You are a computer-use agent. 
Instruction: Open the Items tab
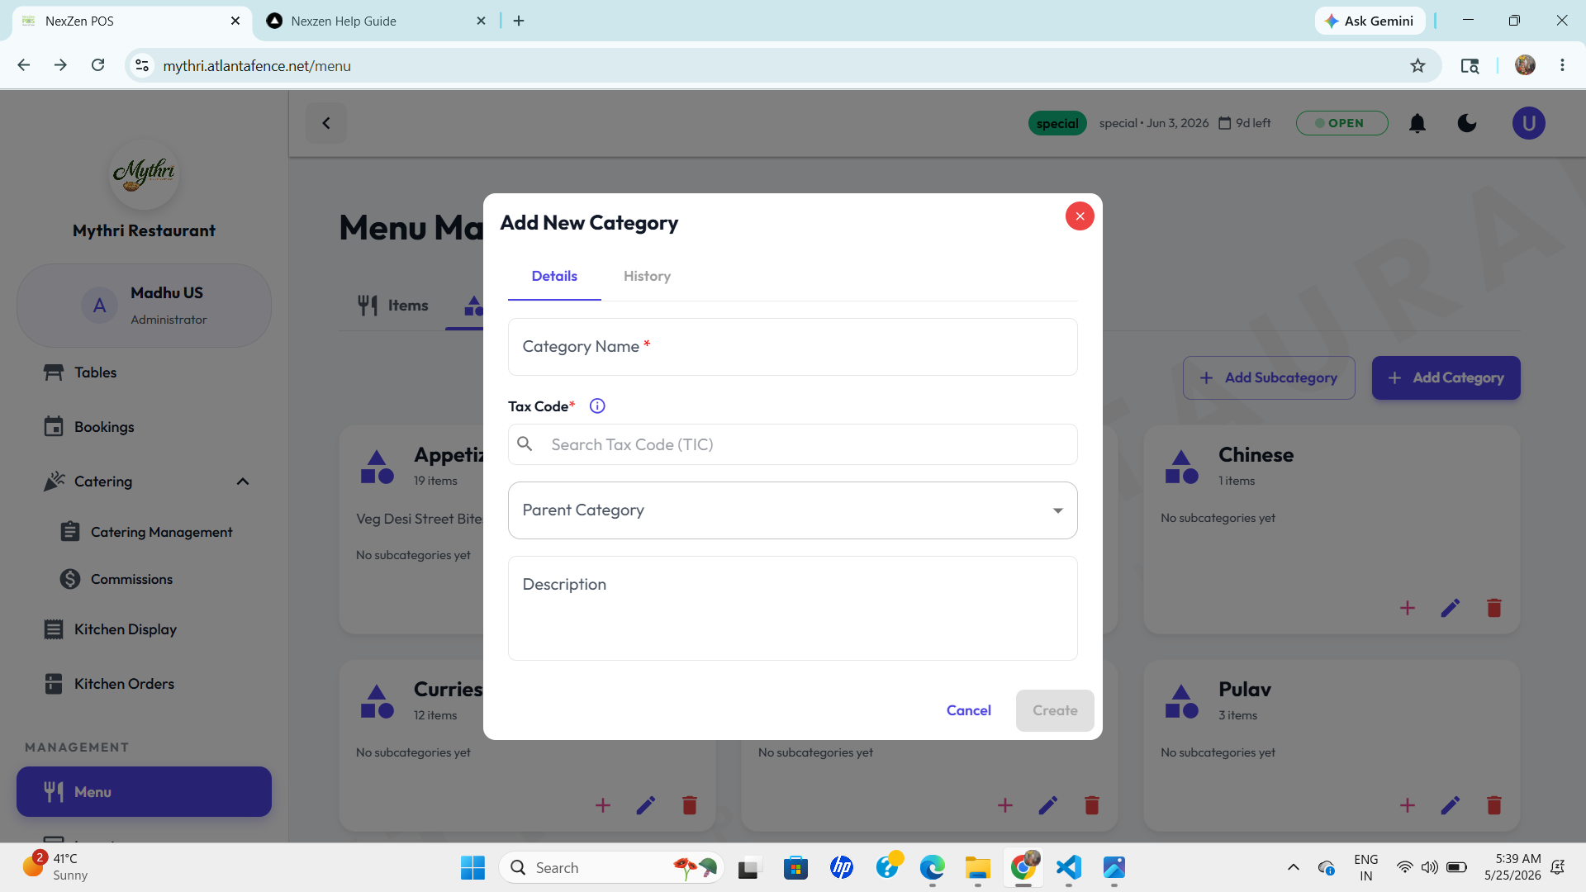point(393,306)
